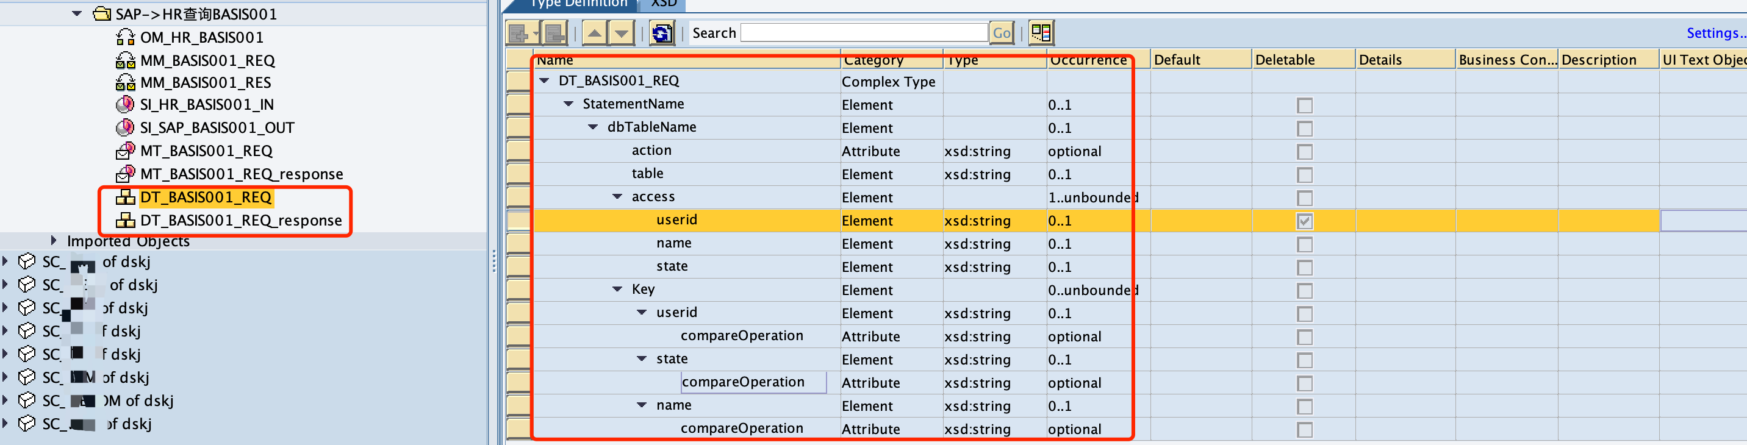Collapse the access element node
Image resolution: width=1747 pixels, height=445 pixels.
click(x=617, y=196)
